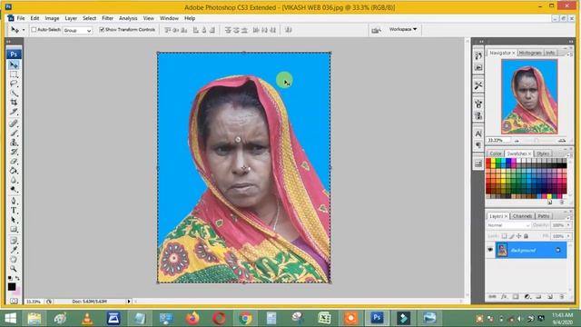Select the Eraser tool

[14, 162]
